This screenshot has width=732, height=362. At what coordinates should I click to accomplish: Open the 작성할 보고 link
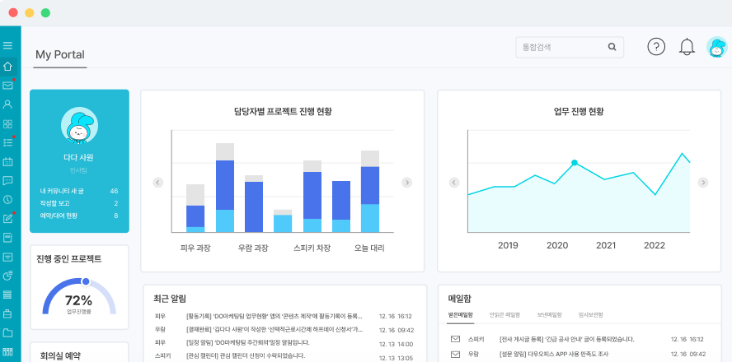coord(79,203)
